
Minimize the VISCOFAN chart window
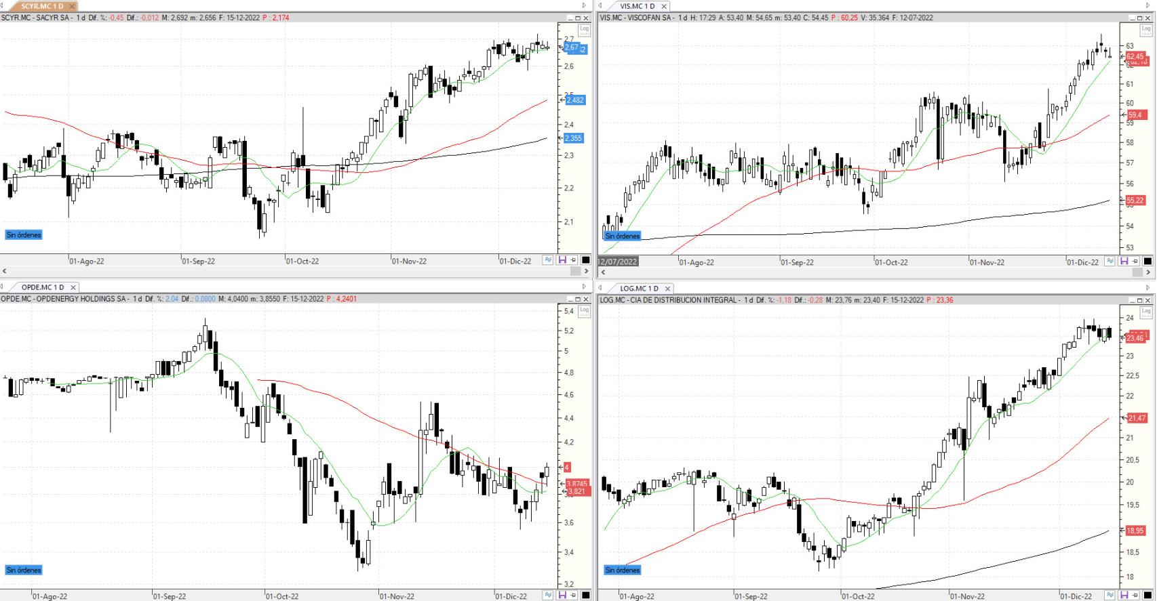[1132, 18]
